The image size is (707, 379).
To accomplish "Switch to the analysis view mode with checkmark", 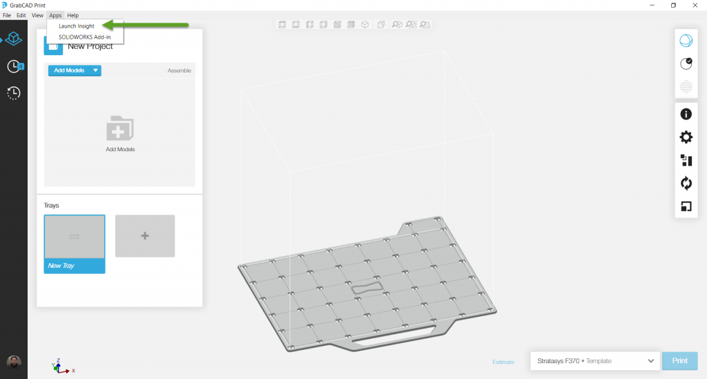I will (x=686, y=64).
